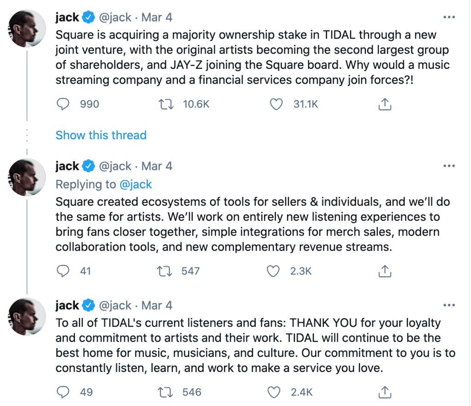
Task: Open more options on the third tweet
Action: [x=448, y=305]
